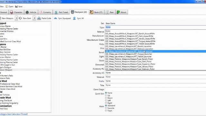Click the Paste Code icon
The height and width of the screenshot is (116, 206).
39,18
